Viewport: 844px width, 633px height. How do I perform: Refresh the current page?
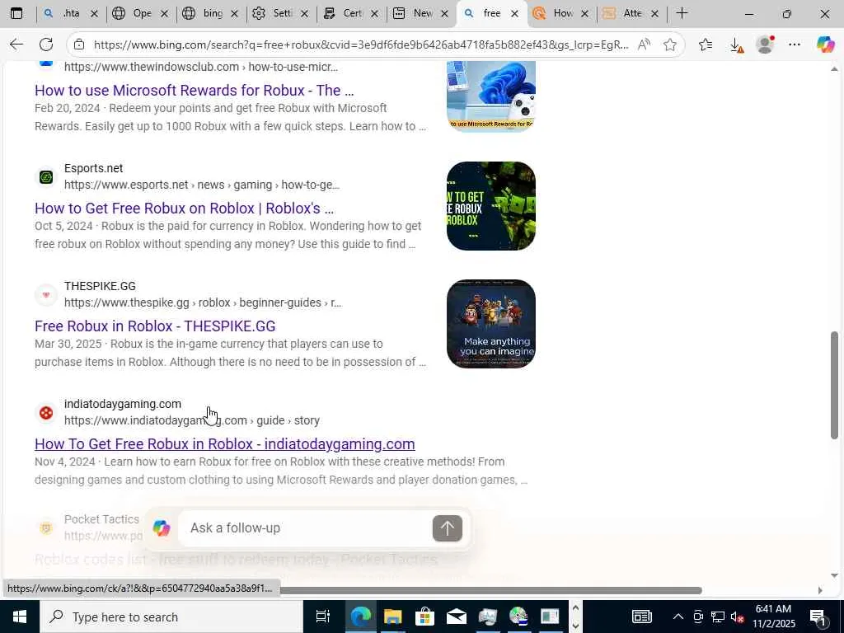click(46, 45)
